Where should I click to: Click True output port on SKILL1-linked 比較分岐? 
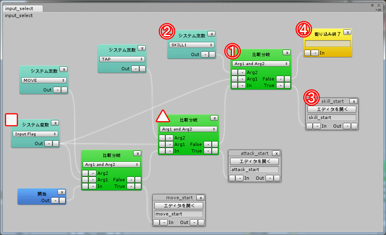287,85
